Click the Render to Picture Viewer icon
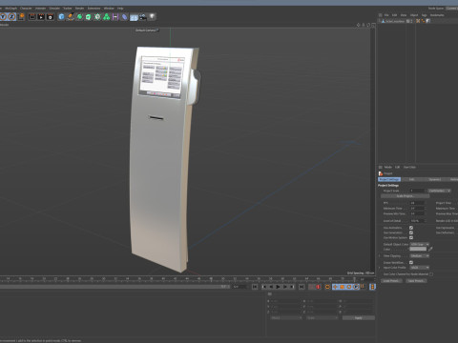 pyautogui.click(x=41, y=17)
